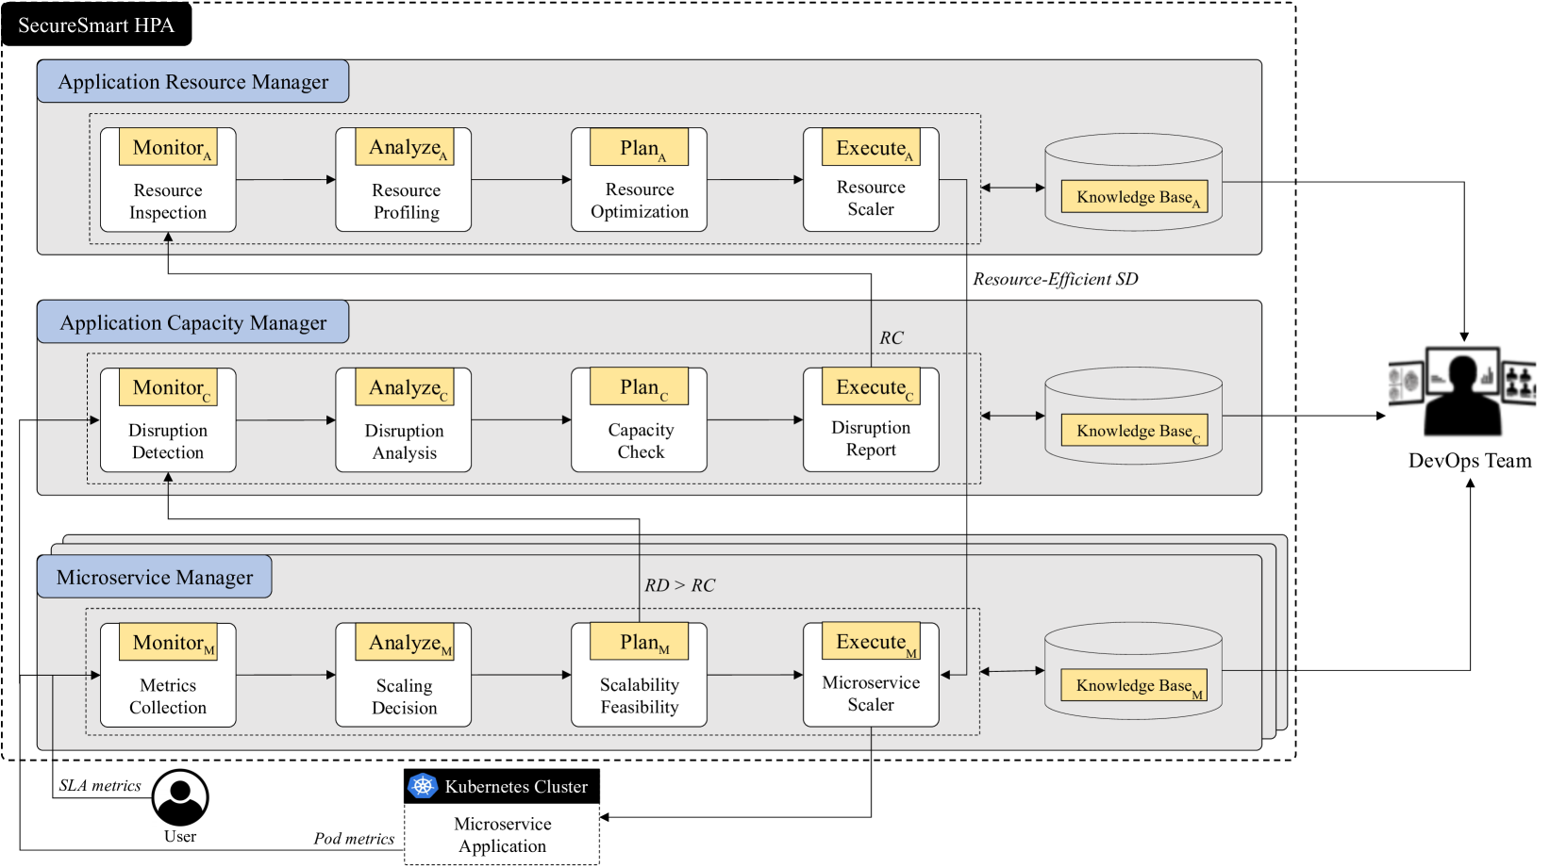Viewport: 1567px width, 868px height.
Task: Click the yellow Analyze M label
Action: click(x=405, y=642)
